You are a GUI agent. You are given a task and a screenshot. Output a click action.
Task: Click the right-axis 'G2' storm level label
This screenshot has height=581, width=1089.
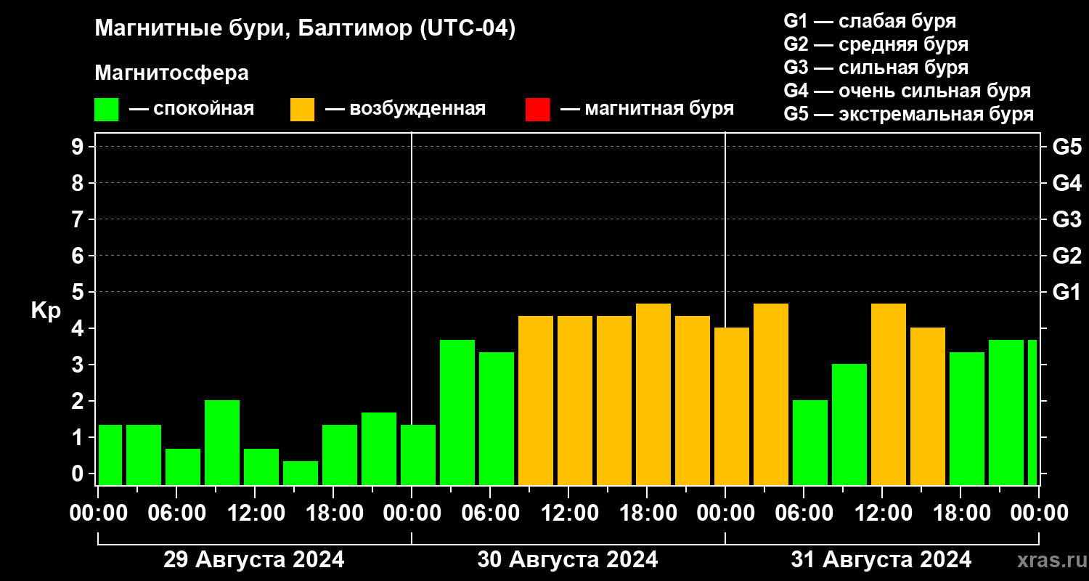point(1066,256)
